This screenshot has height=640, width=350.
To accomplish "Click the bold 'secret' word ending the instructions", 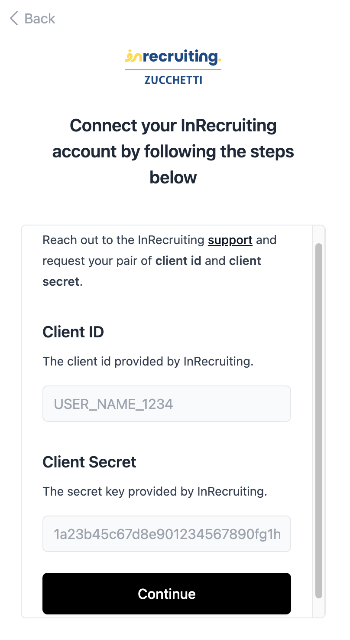I will click(x=61, y=282).
